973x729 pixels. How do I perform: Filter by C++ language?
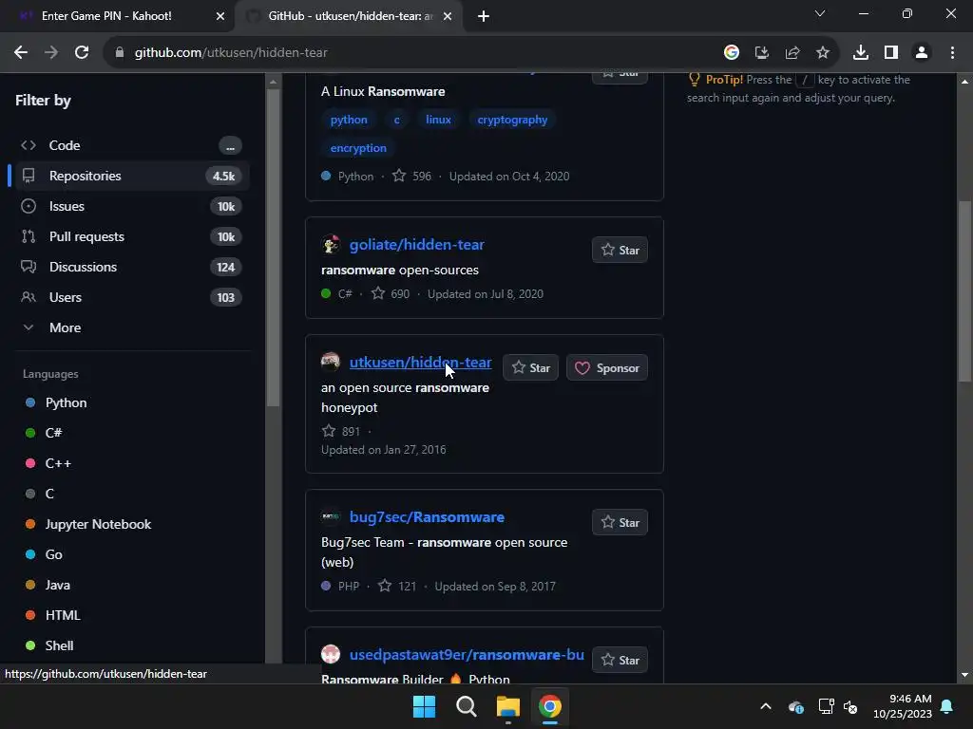(x=58, y=463)
